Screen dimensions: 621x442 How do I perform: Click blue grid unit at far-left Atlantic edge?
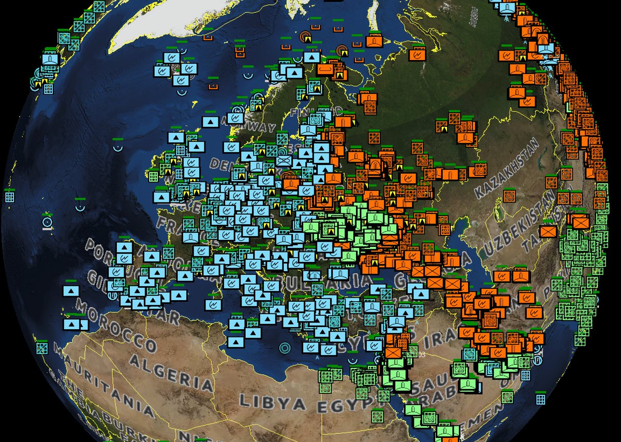click(x=10, y=197)
